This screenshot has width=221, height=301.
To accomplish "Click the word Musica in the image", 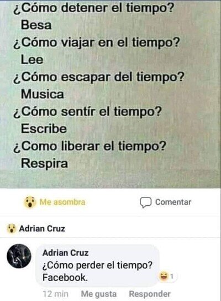I will (42, 94).
